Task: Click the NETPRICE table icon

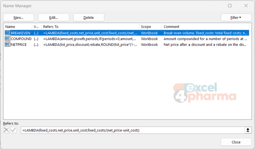Action: (7, 44)
